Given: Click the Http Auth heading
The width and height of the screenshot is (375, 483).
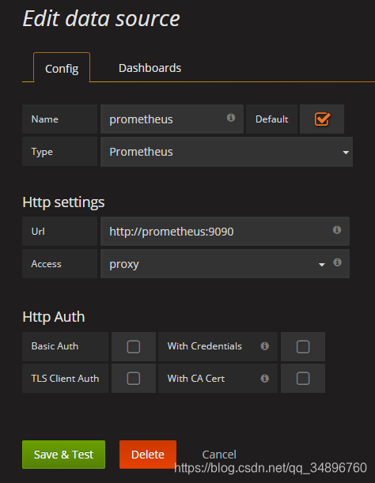Looking at the screenshot, I should click(54, 317).
